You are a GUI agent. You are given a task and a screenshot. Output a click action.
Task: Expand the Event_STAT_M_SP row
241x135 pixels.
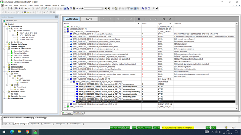(68, 104)
